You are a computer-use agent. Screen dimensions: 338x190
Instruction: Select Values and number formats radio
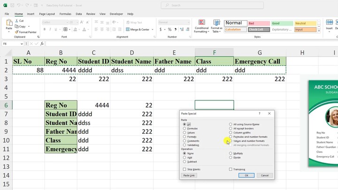(230, 141)
